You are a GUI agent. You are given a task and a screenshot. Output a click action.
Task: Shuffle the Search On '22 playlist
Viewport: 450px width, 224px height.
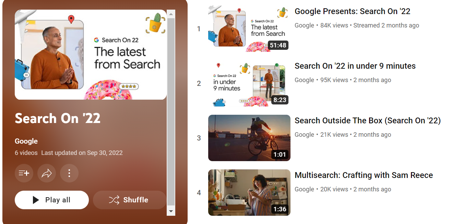130,200
